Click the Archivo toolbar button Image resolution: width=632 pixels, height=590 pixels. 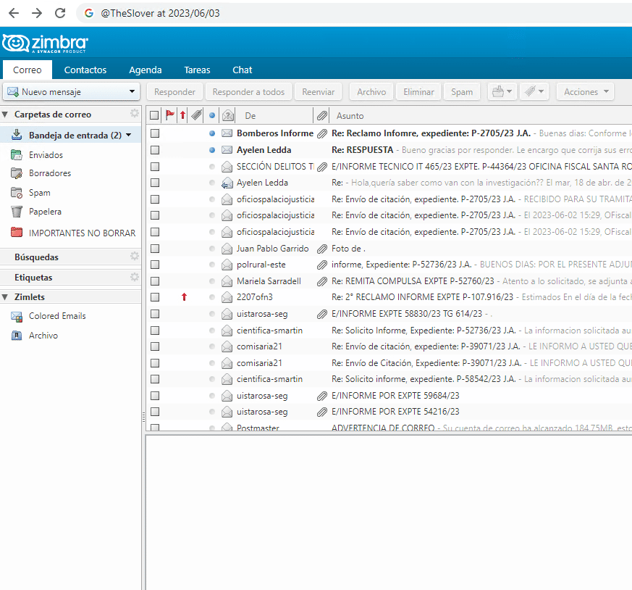371,91
